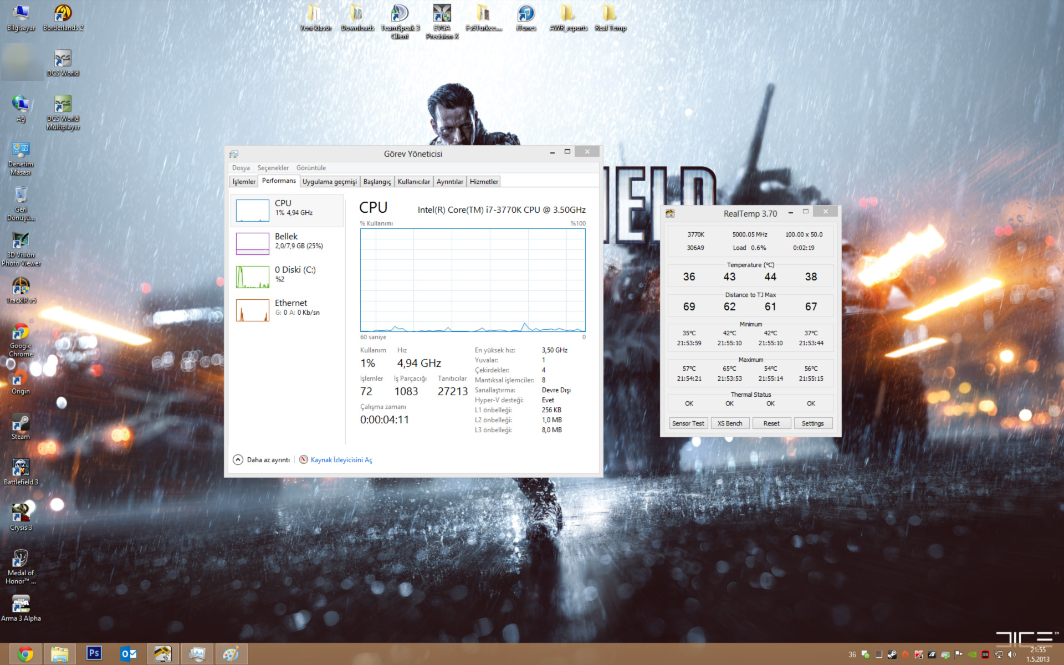1064x665 pixels.
Task: Click the volume speaker tray icon
Action: 1012,654
